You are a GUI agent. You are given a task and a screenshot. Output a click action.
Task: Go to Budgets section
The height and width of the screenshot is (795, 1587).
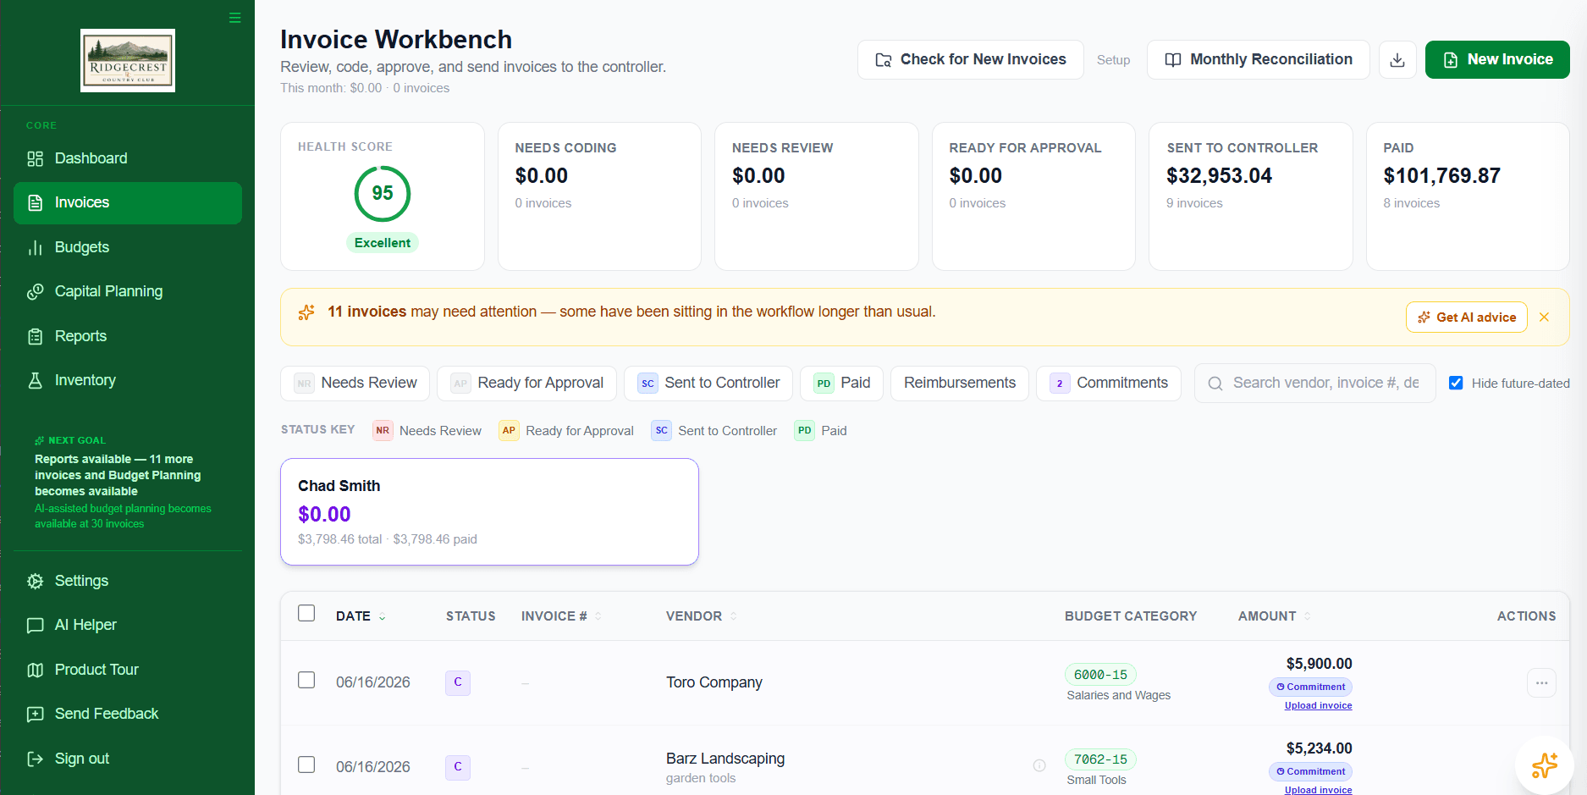[x=128, y=247]
